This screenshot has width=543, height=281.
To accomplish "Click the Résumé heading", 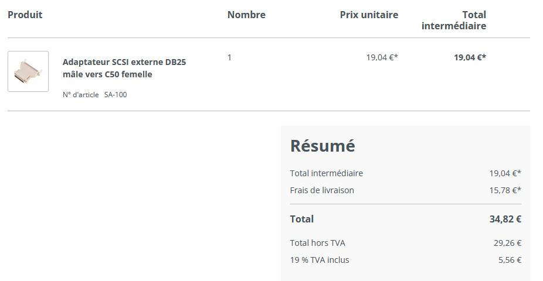I will click(x=323, y=146).
